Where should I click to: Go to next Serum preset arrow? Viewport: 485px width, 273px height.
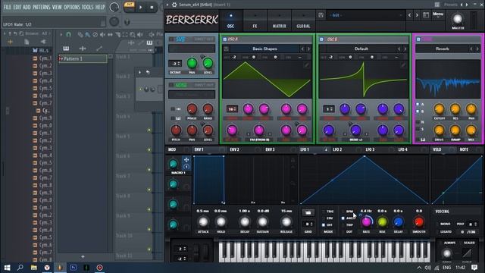tap(417, 15)
